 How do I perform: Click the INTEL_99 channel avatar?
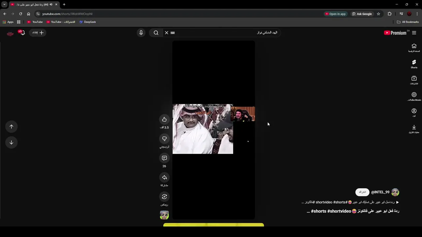click(x=395, y=192)
